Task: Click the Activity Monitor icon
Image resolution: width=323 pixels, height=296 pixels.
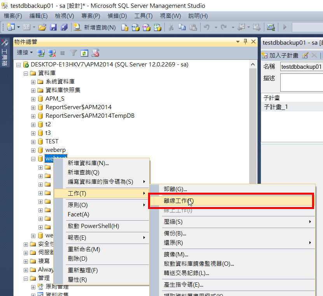Action: point(271,27)
